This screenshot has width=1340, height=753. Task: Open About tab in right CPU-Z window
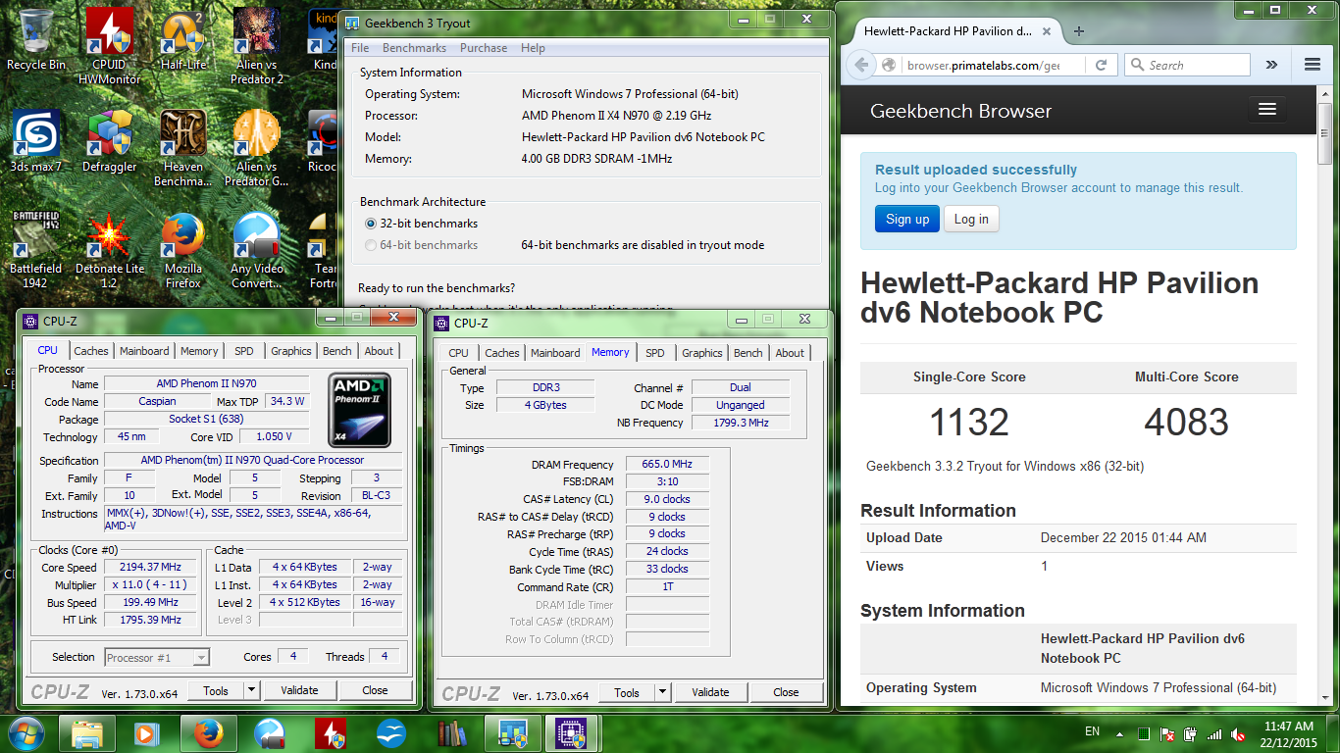pos(790,353)
